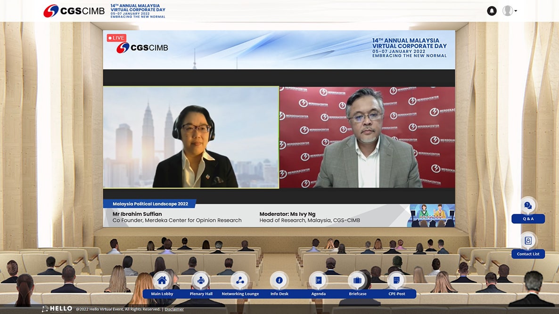Select the Briefcase menu label
This screenshot has height=314, width=559.
(x=358, y=294)
